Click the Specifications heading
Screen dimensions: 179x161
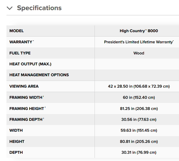tap(39, 8)
